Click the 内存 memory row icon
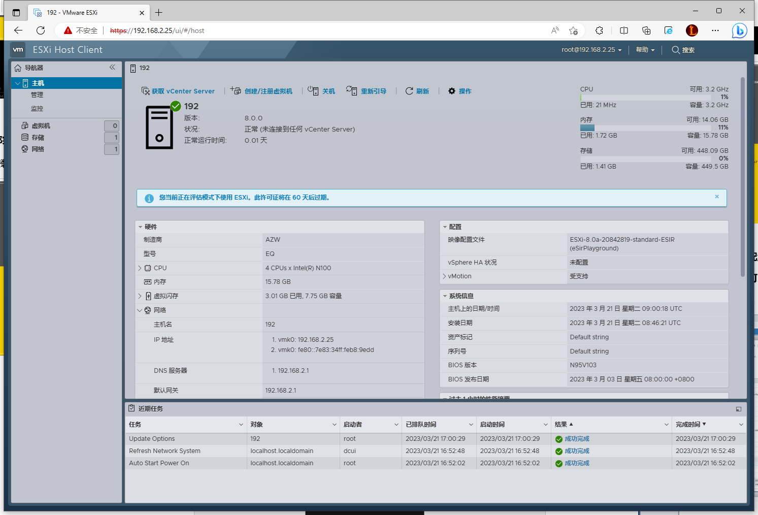The width and height of the screenshot is (758, 515). pos(148,282)
